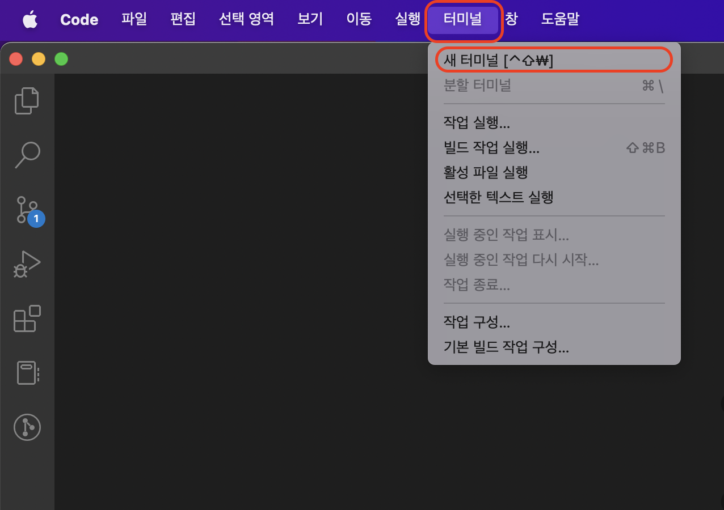Open the 파일 menu
724x510 pixels.
click(134, 19)
